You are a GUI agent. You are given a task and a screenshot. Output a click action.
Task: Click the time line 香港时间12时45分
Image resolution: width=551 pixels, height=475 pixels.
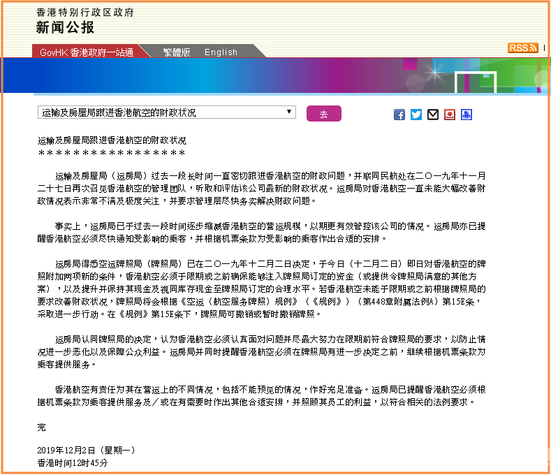(x=73, y=463)
